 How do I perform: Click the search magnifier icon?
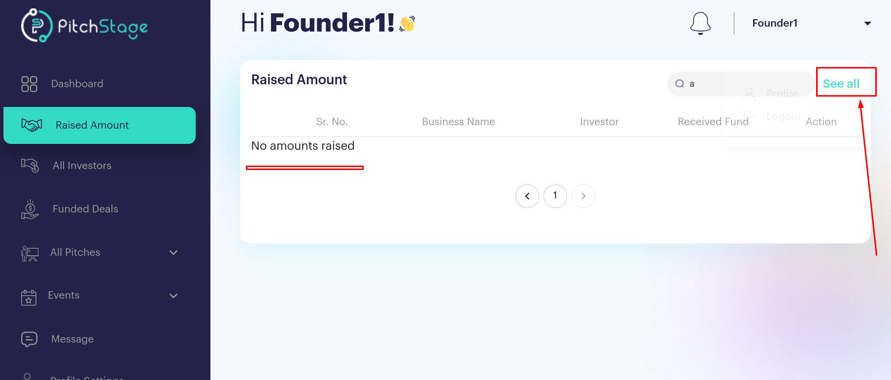[x=680, y=84]
